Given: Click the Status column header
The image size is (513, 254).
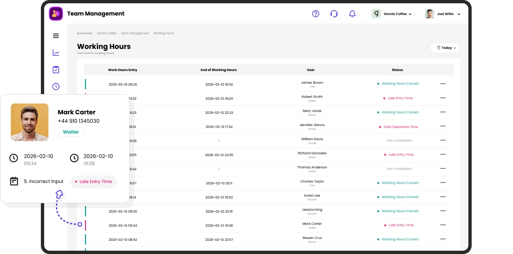Looking at the screenshot, I should click(x=397, y=70).
